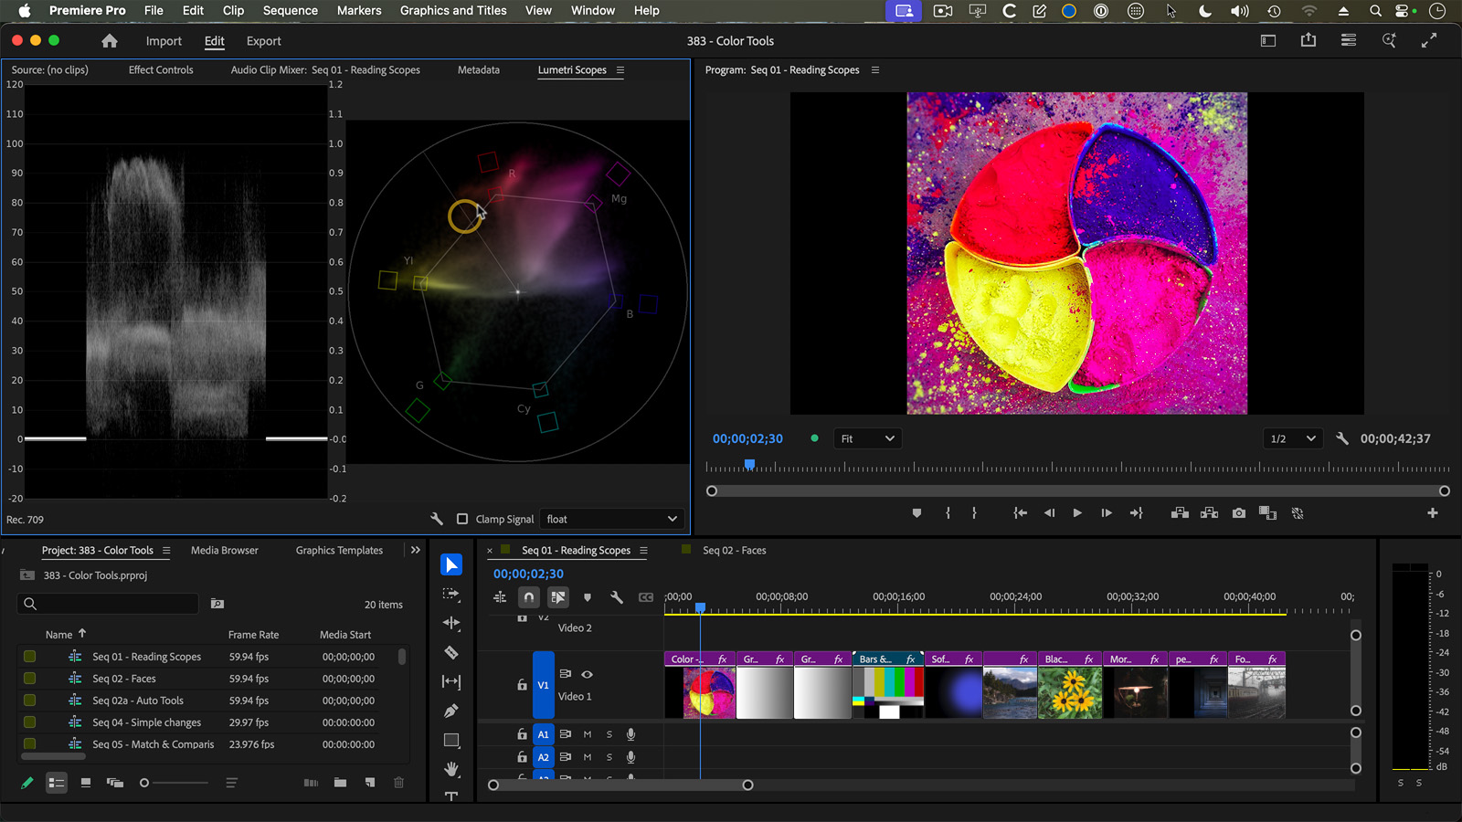This screenshot has width=1462, height=822.
Task: Open Quick Export share icon
Action: click(x=1308, y=40)
